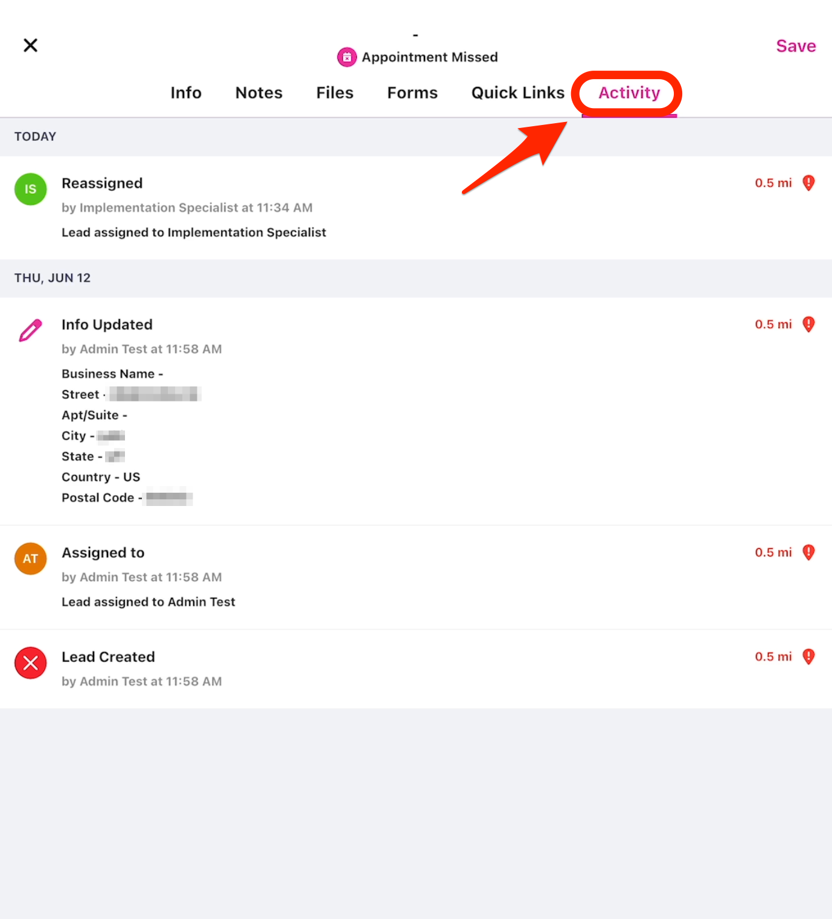Click the 0.5 mi distance on Lead Created
Image resolution: width=832 pixels, height=919 pixels.
point(773,656)
